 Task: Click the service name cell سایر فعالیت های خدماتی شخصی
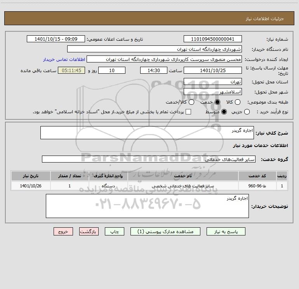183,186
